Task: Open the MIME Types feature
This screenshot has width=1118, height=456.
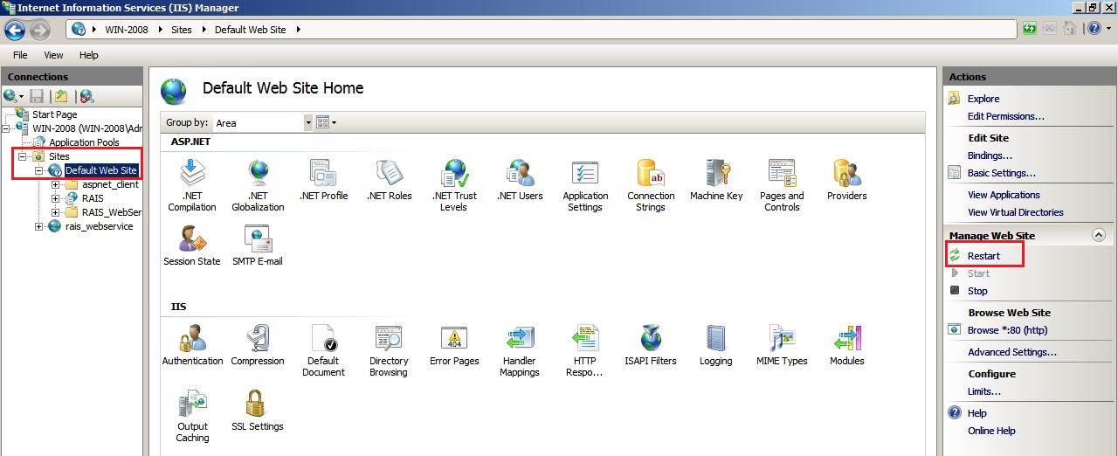Action: click(x=782, y=345)
